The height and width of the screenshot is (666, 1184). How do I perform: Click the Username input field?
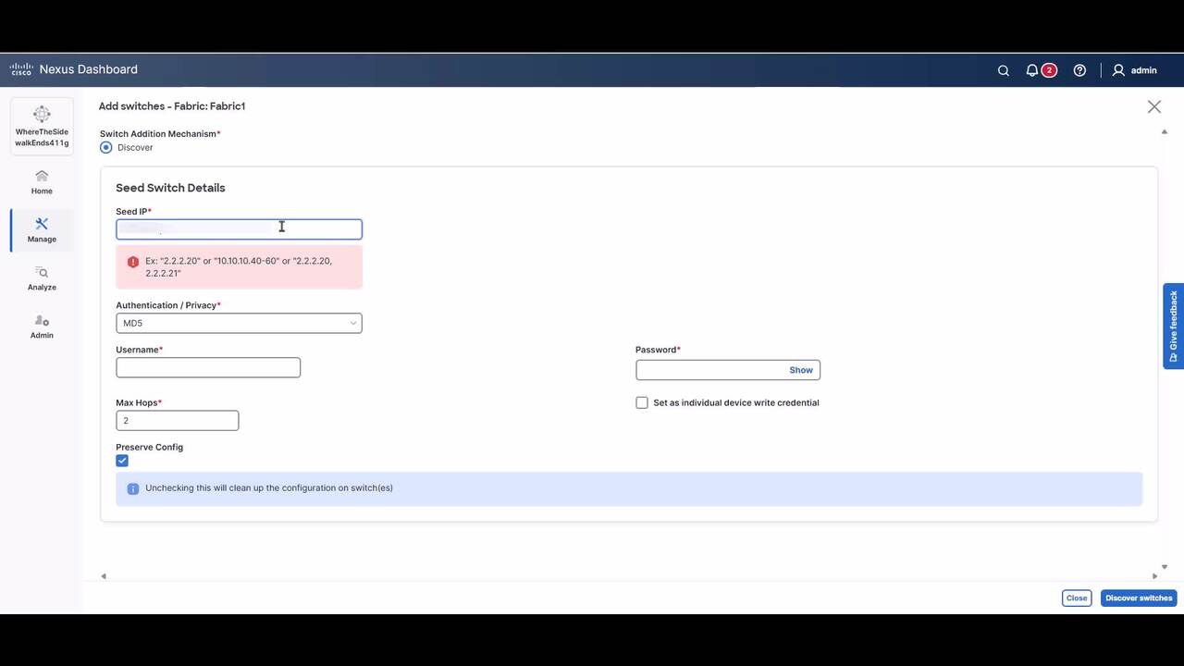(x=208, y=367)
